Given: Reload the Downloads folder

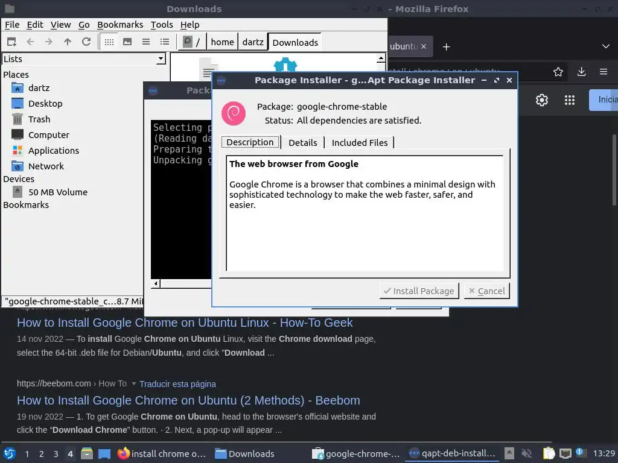Looking at the screenshot, I should tap(86, 42).
